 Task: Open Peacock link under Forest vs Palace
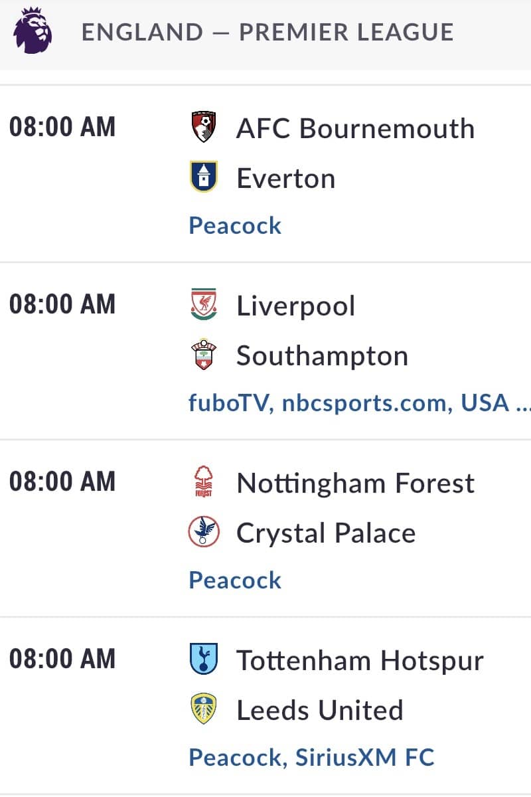coord(235,580)
